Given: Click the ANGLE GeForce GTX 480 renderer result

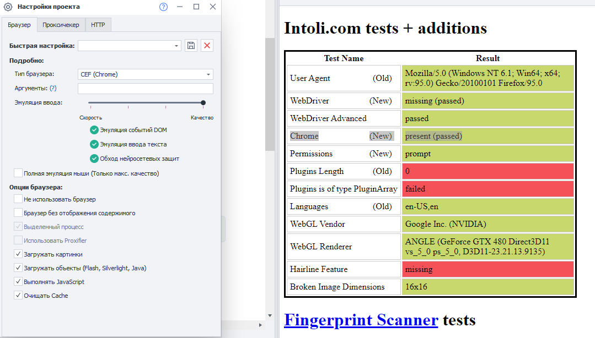Looking at the screenshot, I should 487,247.
